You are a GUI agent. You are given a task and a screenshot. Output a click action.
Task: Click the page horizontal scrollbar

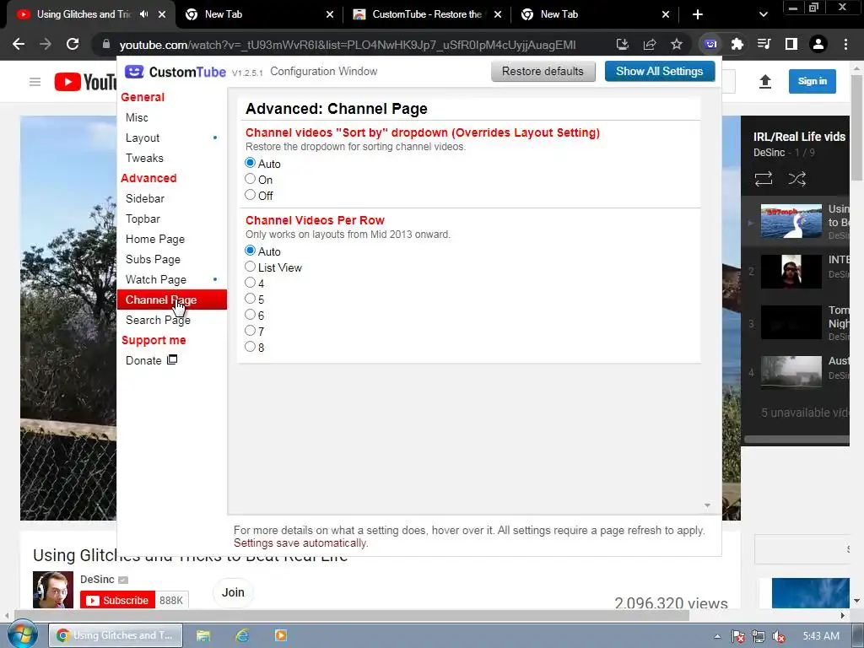pos(352,615)
